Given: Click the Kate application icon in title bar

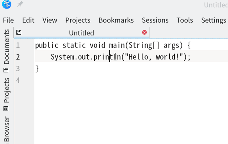Looking at the screenshot, I should tap(7, 4).
